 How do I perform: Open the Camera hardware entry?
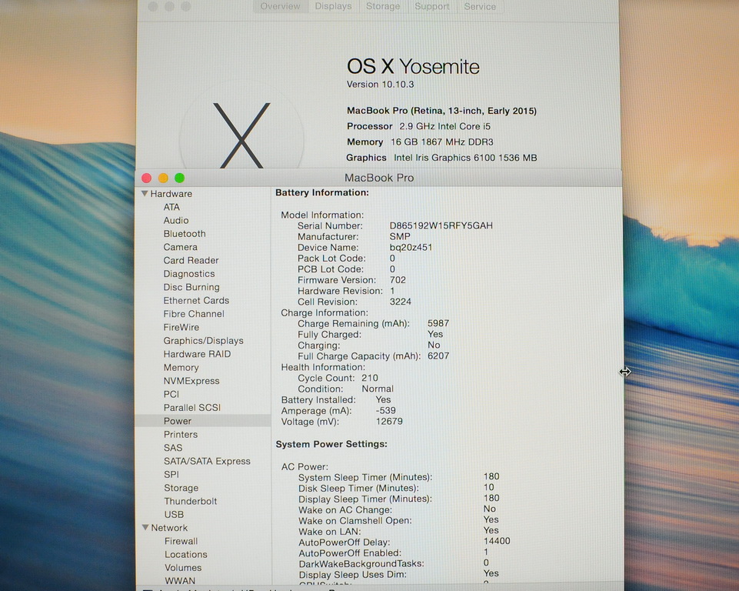pyautogui.click(x=180, y=247)
